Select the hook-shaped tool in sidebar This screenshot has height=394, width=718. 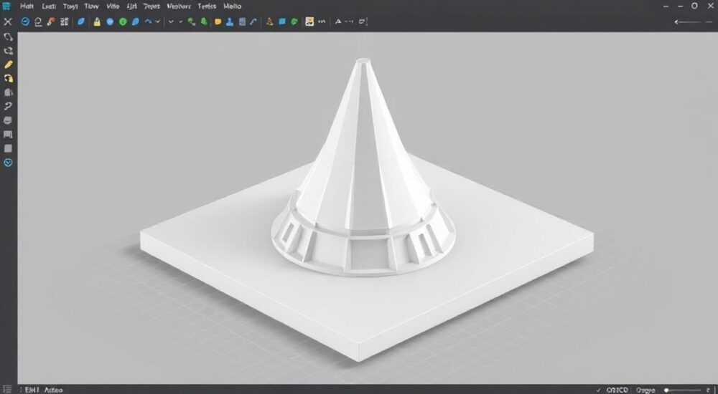click(8, 107)
